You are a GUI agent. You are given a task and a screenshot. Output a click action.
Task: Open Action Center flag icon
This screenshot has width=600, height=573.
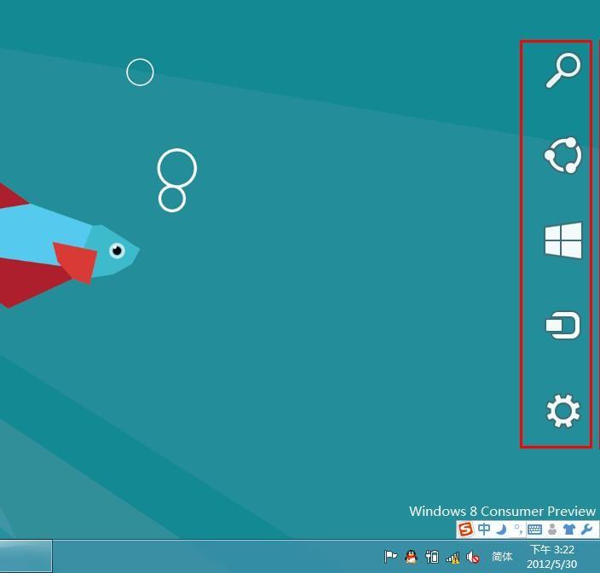pyautogui.click(x=390, y=557)
